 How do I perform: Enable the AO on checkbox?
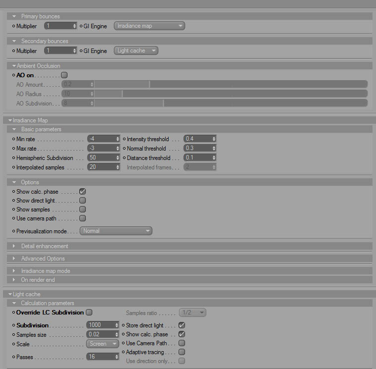(x=64, y=75)
